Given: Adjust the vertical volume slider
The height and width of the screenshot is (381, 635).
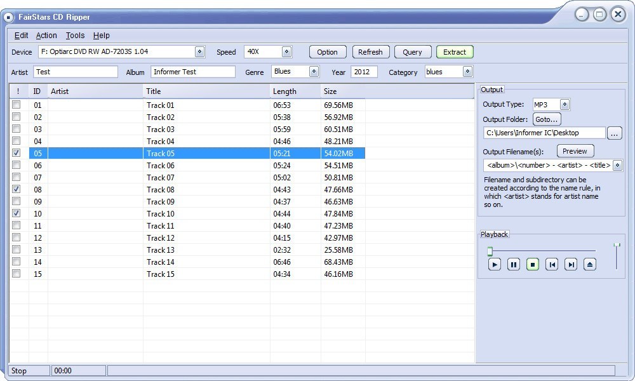Looking at the screenshot, I should [617, 245].
